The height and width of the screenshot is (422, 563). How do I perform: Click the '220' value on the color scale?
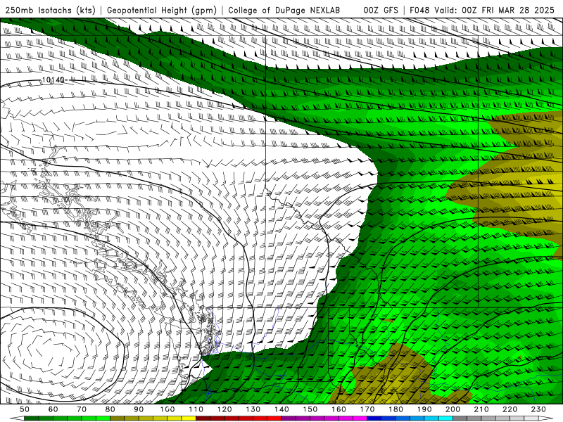tap(510, 409)
